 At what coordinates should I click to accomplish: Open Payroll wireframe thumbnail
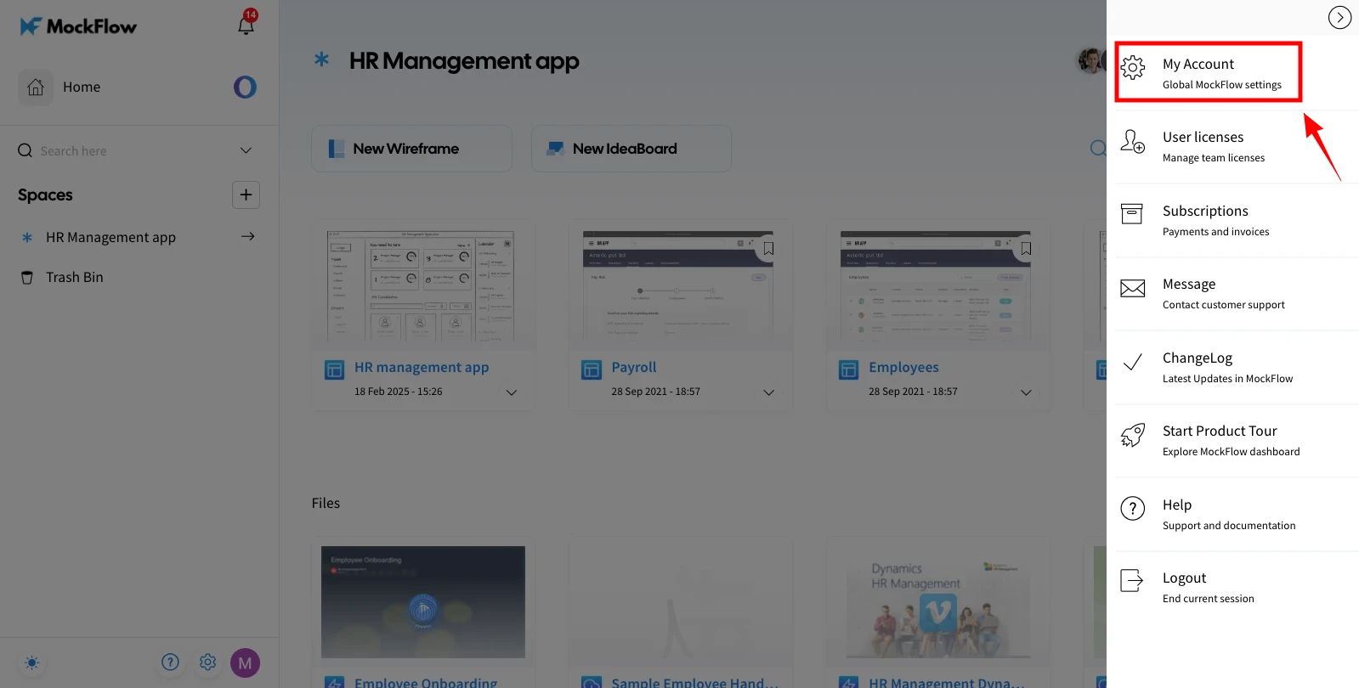680,285
